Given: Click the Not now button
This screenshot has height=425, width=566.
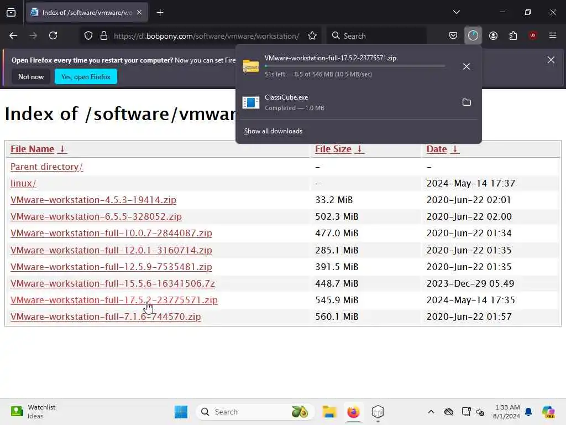Looking at the screenshot, I should [31, 76].
